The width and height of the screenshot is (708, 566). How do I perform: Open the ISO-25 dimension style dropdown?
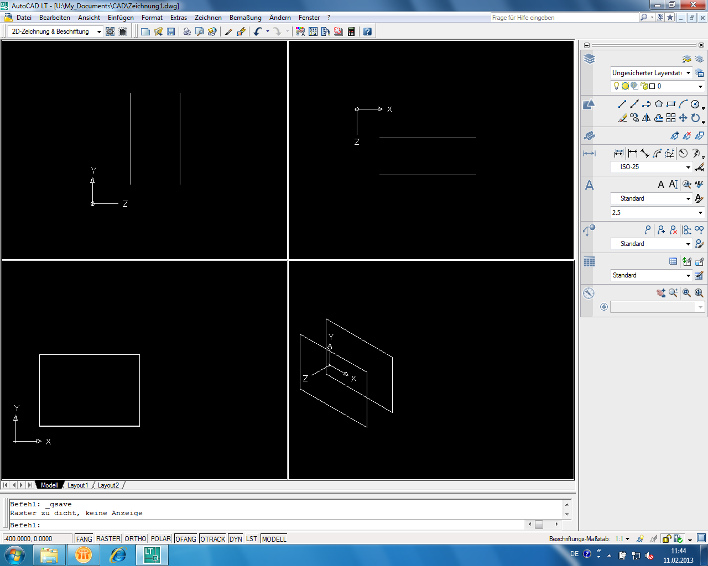[x=651, y=167]
